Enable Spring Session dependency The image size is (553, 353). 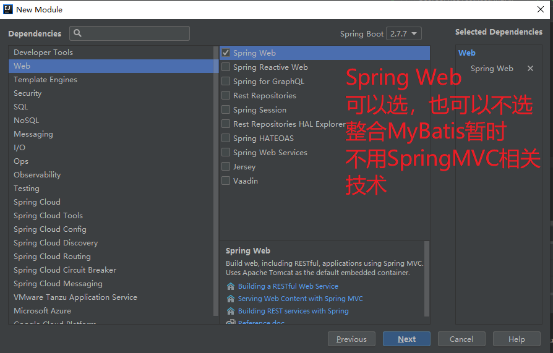coord(226,109)
